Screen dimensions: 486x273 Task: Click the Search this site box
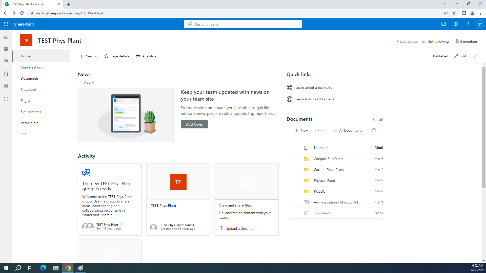click(243, 24)
